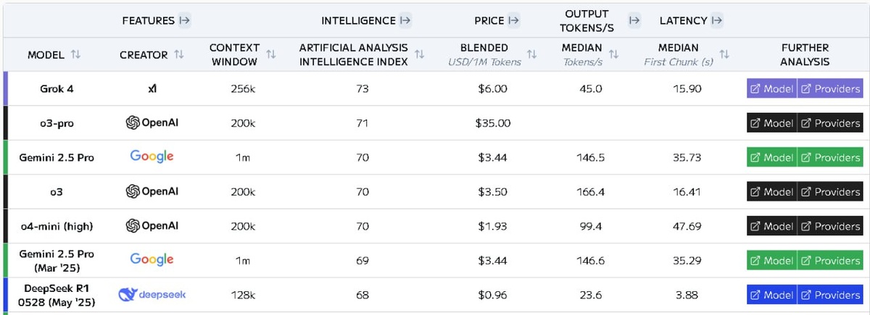Screen dimensions: 870x315
Task: Expand the Features column group
Action: (185, 20)
